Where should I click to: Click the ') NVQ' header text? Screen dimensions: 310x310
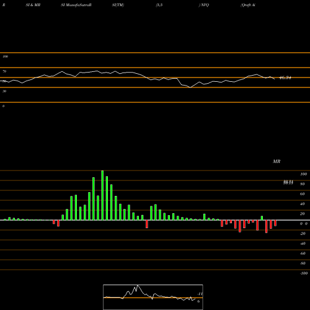click(x=204, y=5)
